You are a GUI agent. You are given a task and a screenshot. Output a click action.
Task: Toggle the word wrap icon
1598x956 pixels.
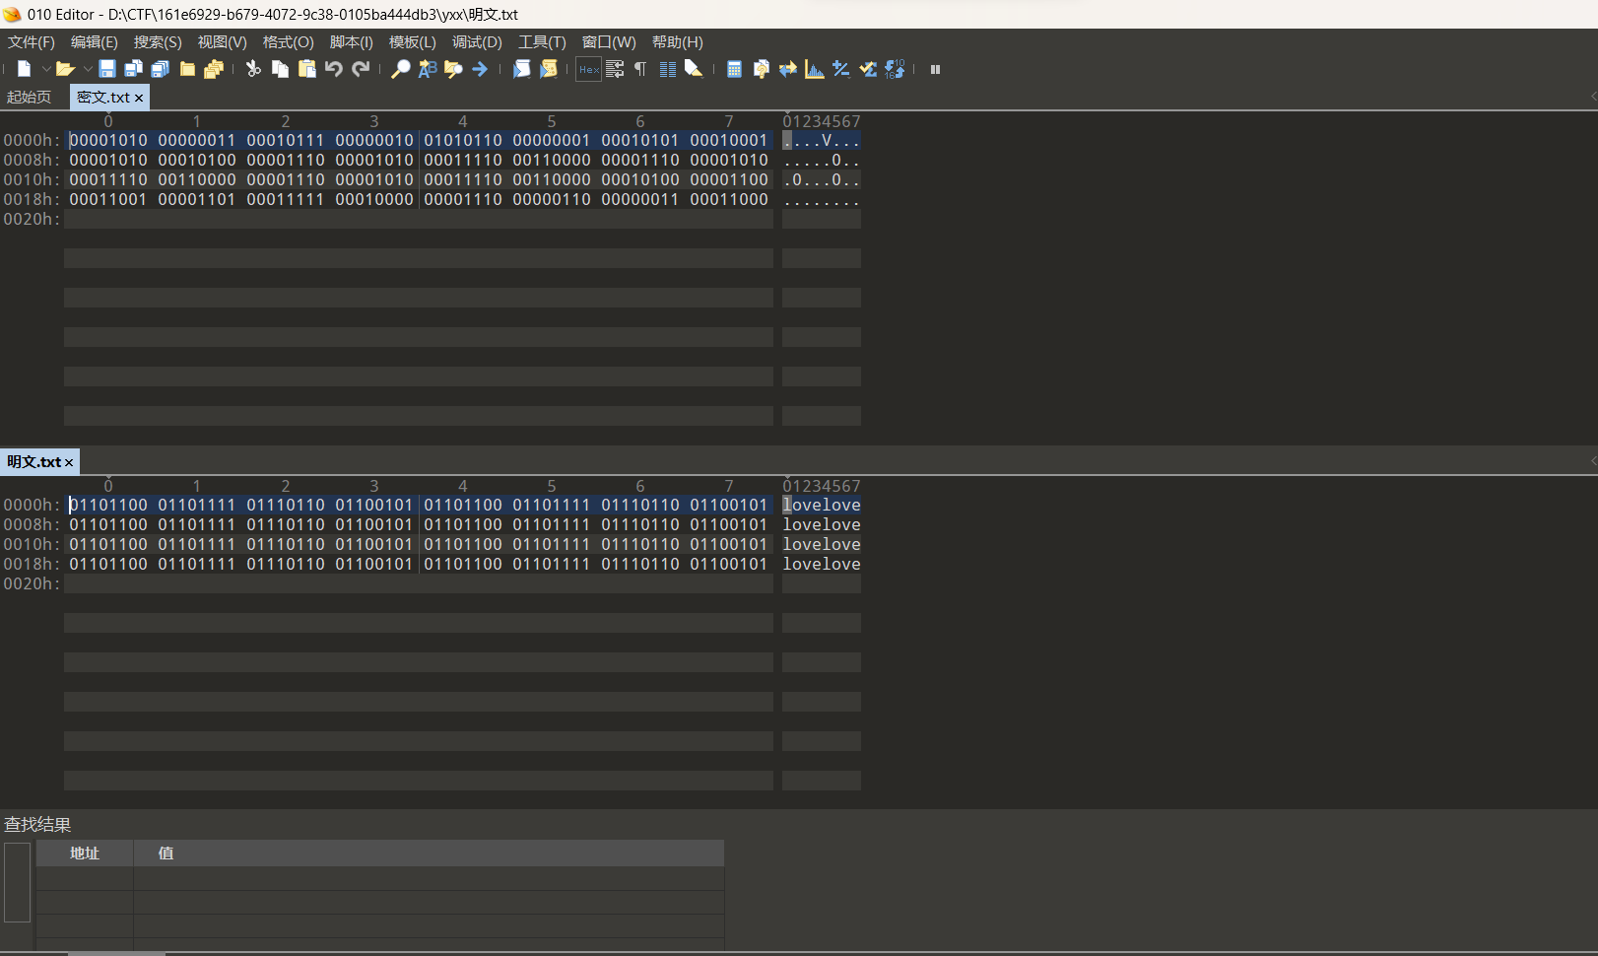pos(615,69)
